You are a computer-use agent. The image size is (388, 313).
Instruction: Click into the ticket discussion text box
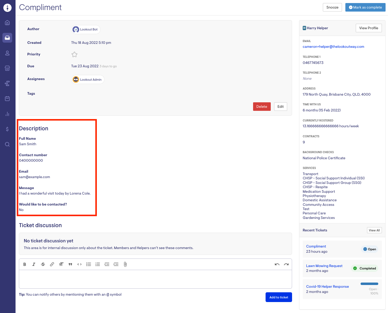pyautogui.click(x=155, y=279)
